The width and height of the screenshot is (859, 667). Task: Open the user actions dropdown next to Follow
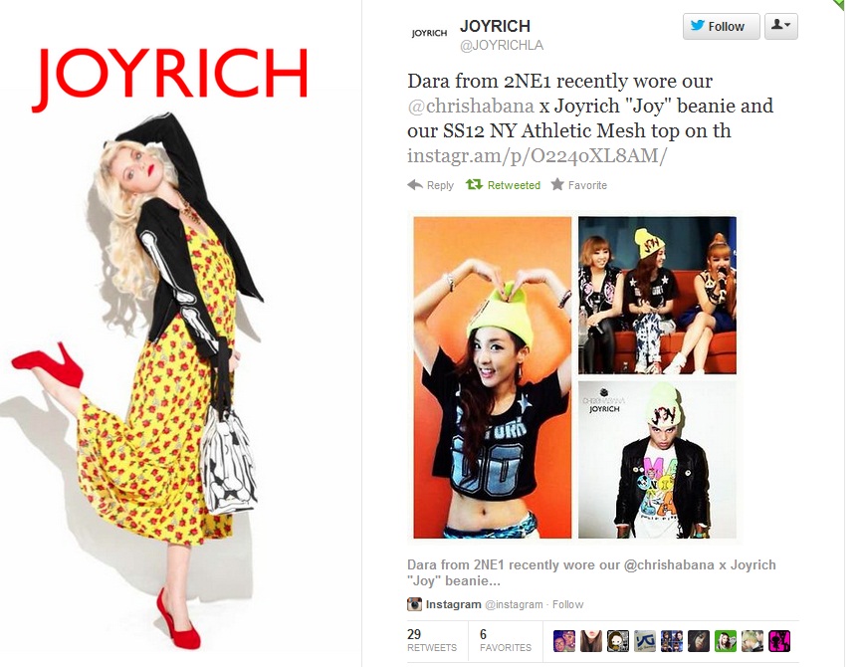(780, 26)
